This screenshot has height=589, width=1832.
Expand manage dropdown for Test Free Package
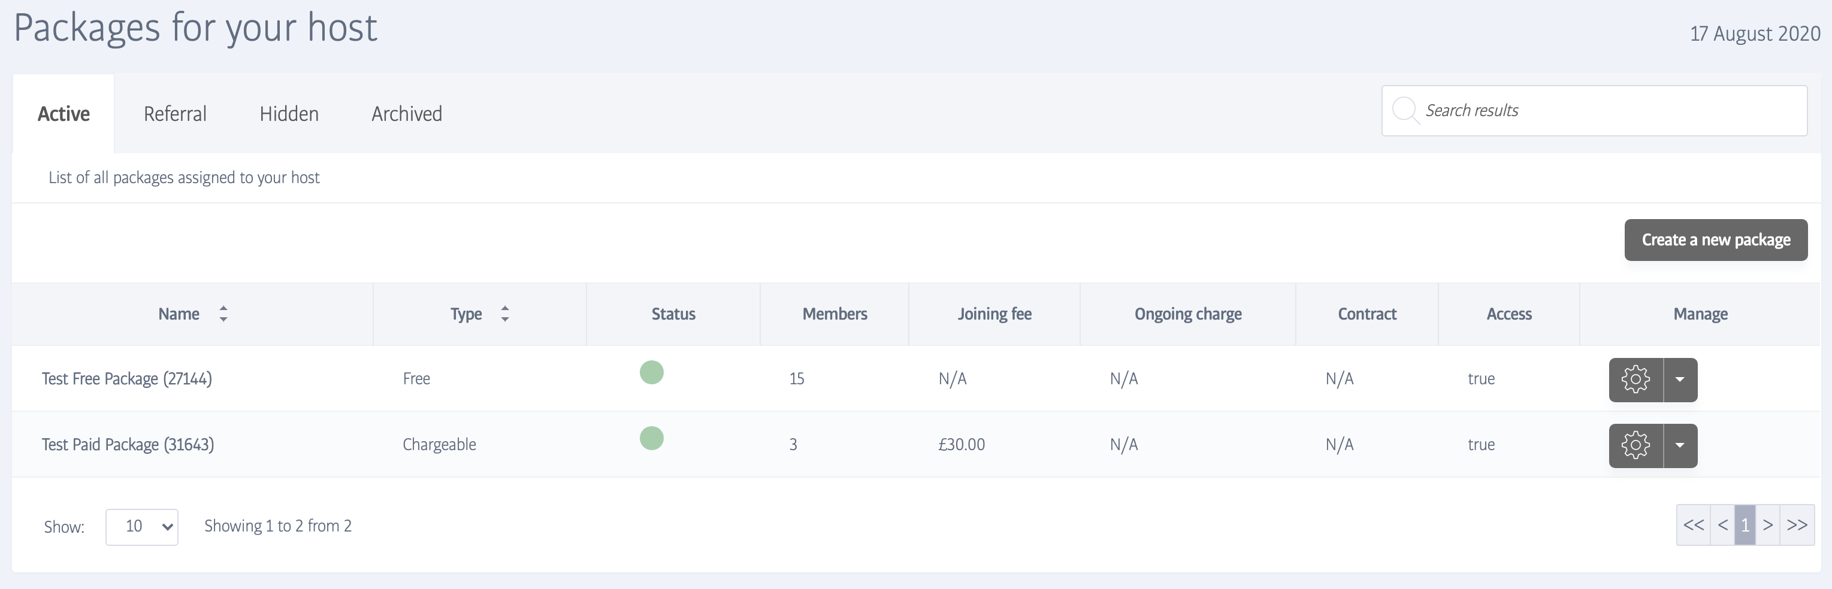[x=1680, y=379]
